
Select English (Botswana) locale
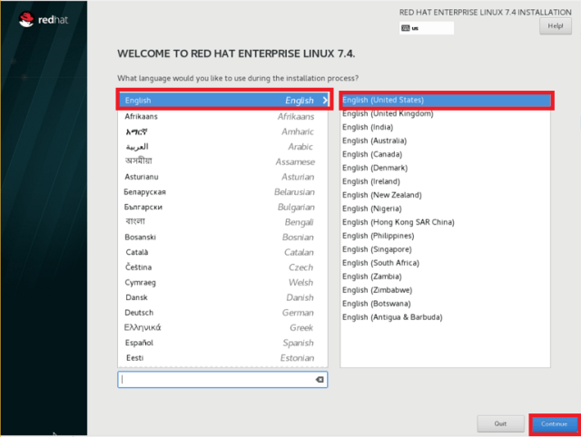point(446,304)
